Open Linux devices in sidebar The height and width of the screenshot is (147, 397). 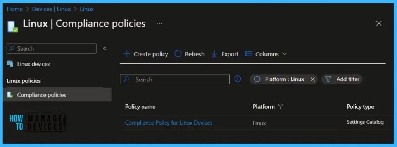click(x=33, y=64)
